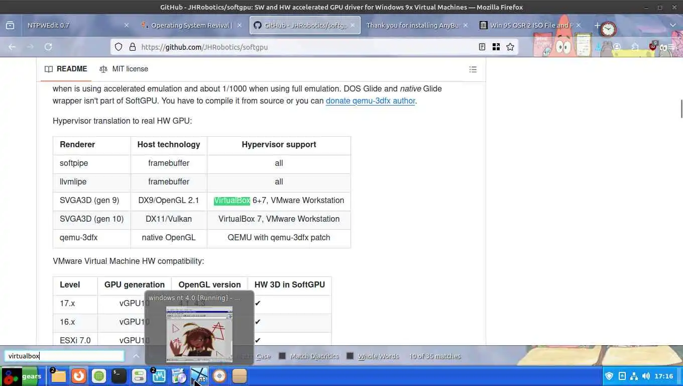683x386 pixels.
Task: Click the 17.x level cell
Action: (x=75, y=304)
